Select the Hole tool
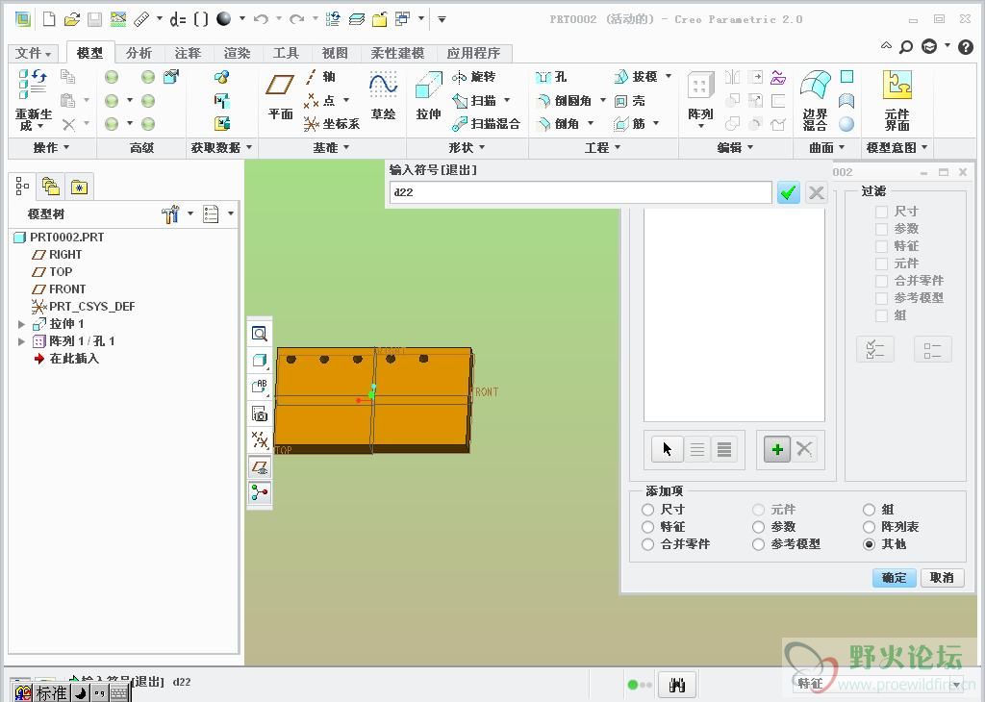This screenshot has height=702, width=985. 551,77
